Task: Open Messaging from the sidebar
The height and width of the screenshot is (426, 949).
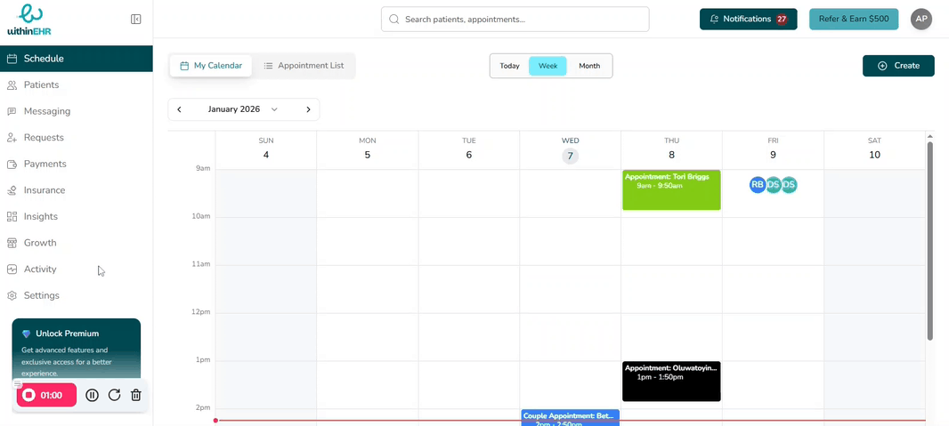Action: click(46, 111)
